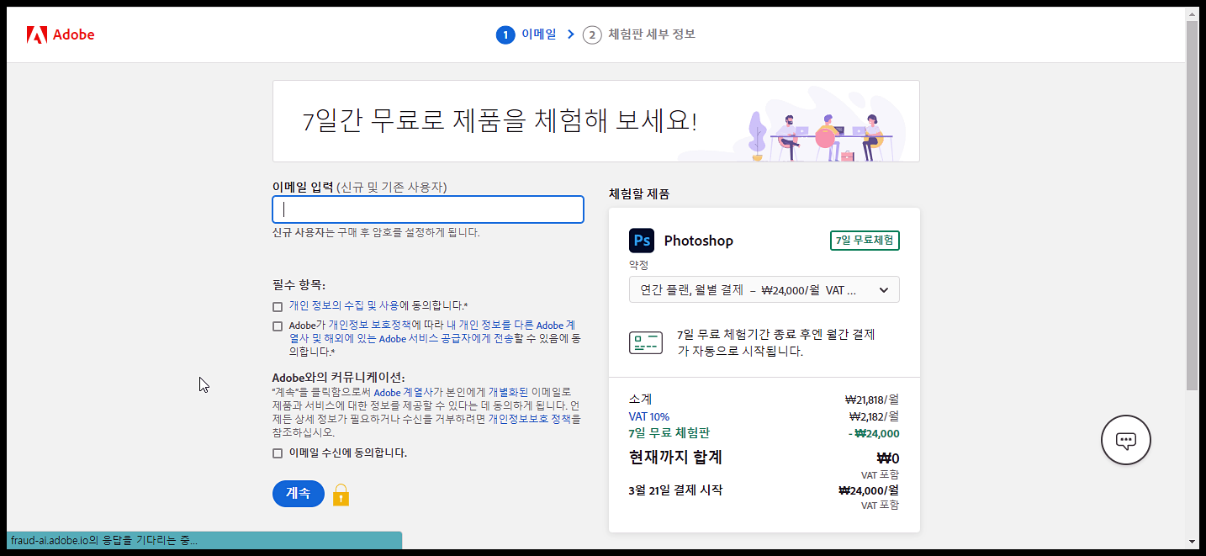The width and height of the screenshot is (1206, 556).
Task: Click the scrollbar down arrow
Action: [1192, 541]
